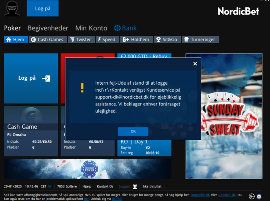
Task: Open the 'her' self-test link
Action: pos(86,199)
